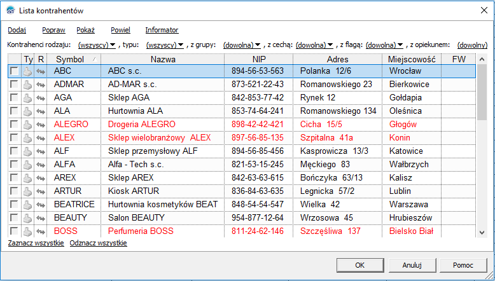Click the FW column header
Screen dimensions: 495x281
click(x=459, y=59)
